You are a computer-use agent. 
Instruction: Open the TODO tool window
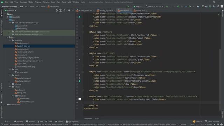tap(8, 121)
